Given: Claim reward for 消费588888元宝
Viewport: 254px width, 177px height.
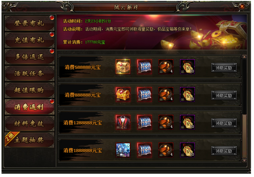Looking at the screenshot, I should 224,67.
